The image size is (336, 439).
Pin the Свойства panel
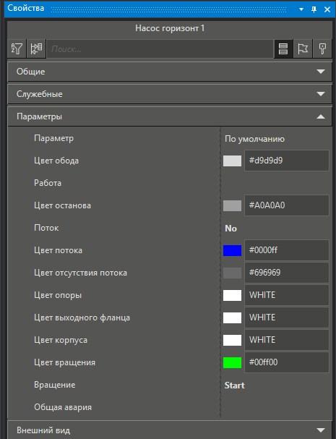point(314,9)
